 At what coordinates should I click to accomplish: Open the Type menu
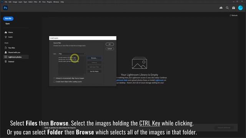(x=25, y=2)
